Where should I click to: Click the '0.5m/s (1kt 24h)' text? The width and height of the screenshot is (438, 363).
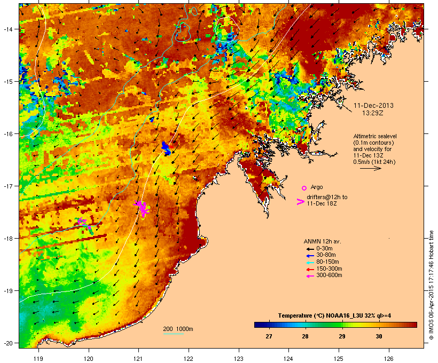374,162
